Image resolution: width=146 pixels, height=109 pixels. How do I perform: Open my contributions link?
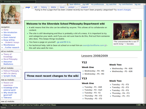[x=126, y=4]
